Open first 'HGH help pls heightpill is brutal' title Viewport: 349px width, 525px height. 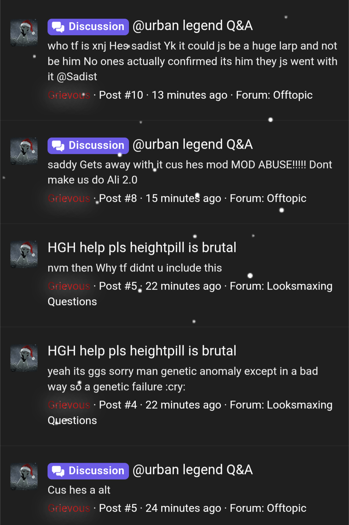point(142,248)
